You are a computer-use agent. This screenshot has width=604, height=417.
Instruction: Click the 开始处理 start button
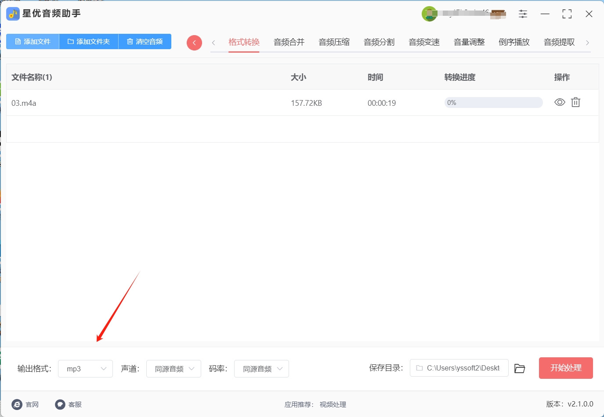(566, 368)
